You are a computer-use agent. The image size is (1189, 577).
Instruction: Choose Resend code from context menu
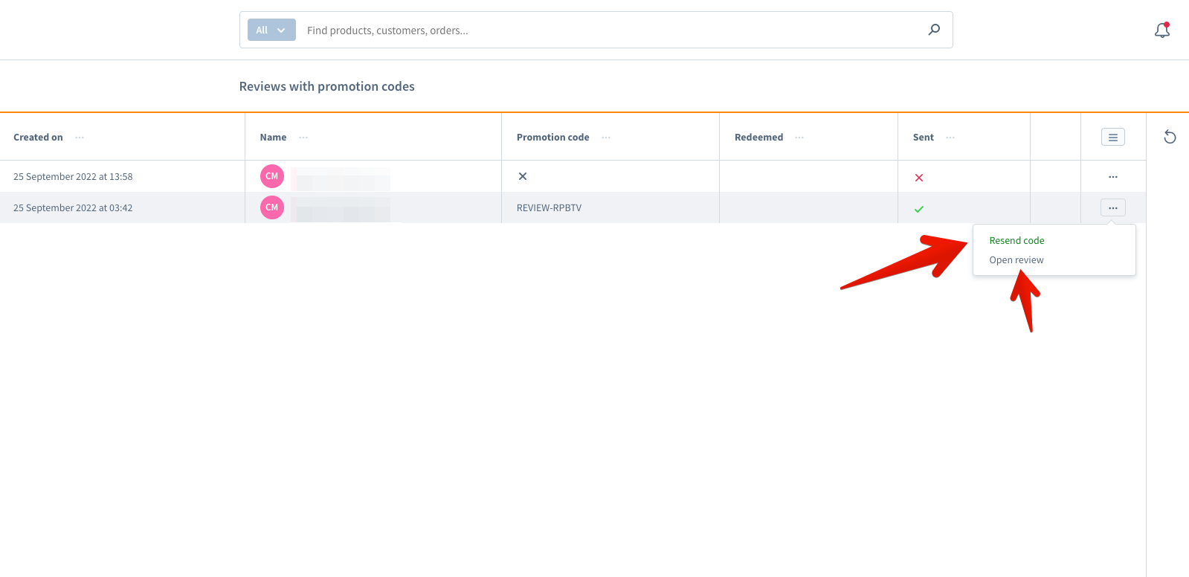point(1016,240)
